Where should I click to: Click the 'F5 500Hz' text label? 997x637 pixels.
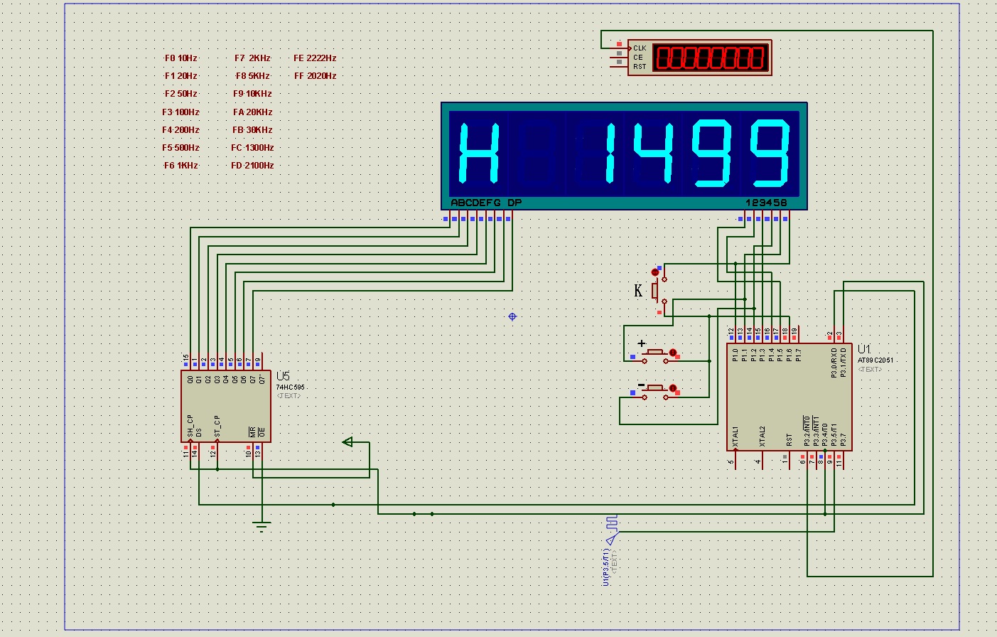(180, 148)
